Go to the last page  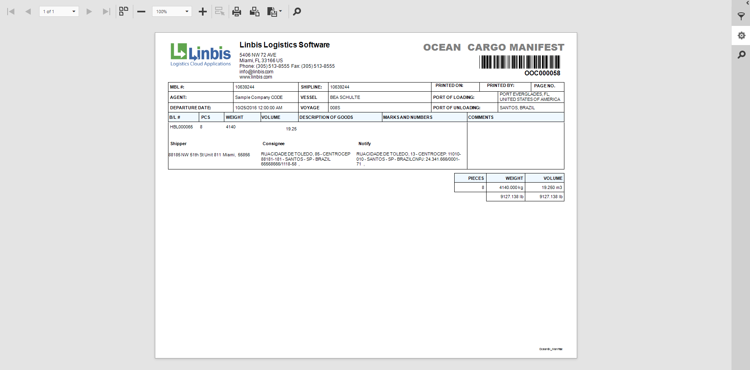tap(106, 12)
